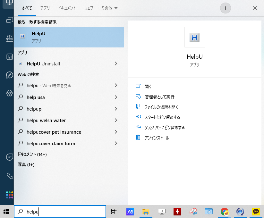Open KakaoTalk on the taskbar
The height and width of the screenshot is (218, 264).
(256, 212)
